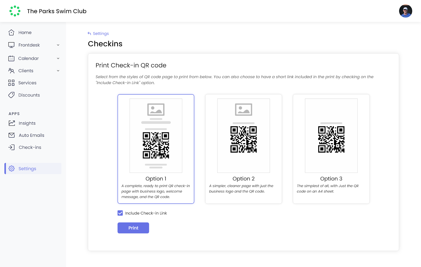Expand the Clients submenu chevron
Image resolution: width=421 pixels, height=267 pixels.
pyautogui.click(x=58, y=71)
